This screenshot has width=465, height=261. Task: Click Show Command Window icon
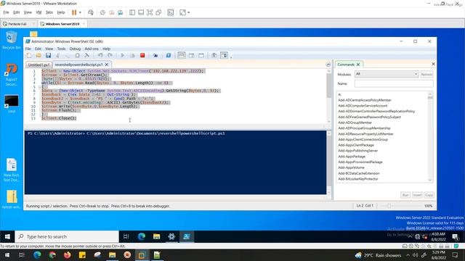point(214,55)
